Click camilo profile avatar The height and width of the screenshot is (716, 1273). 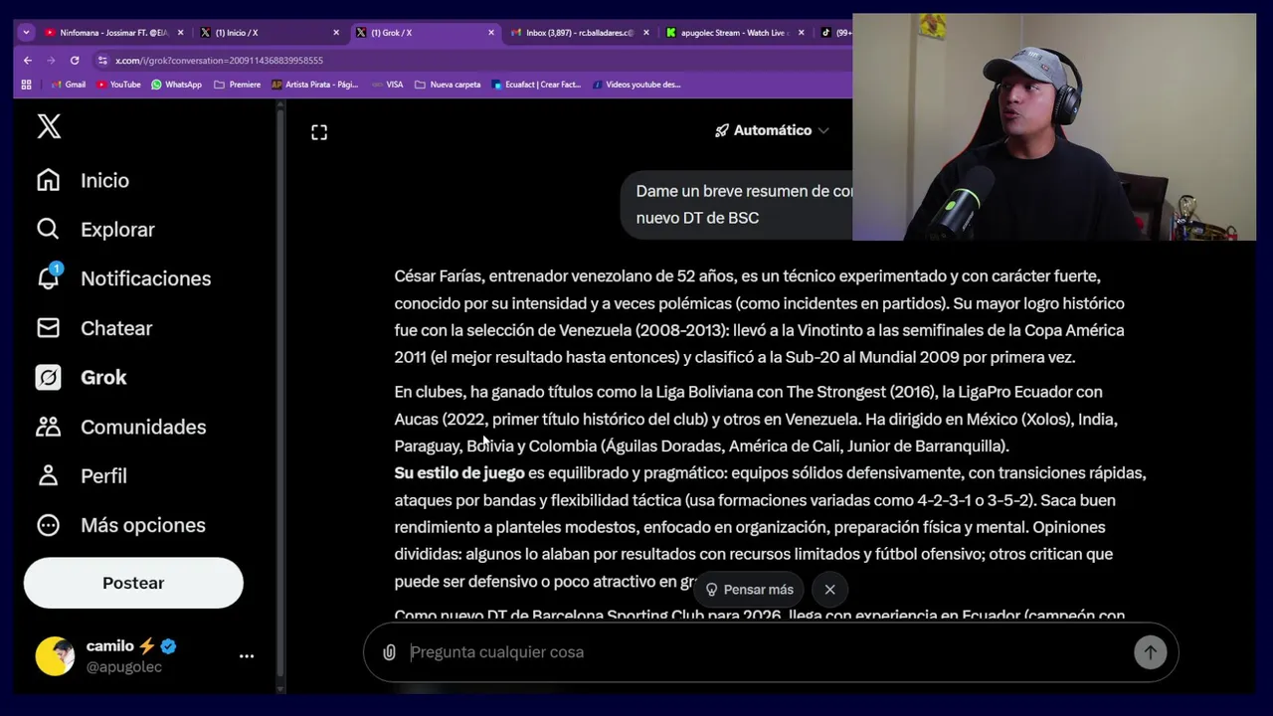[55, 656]
